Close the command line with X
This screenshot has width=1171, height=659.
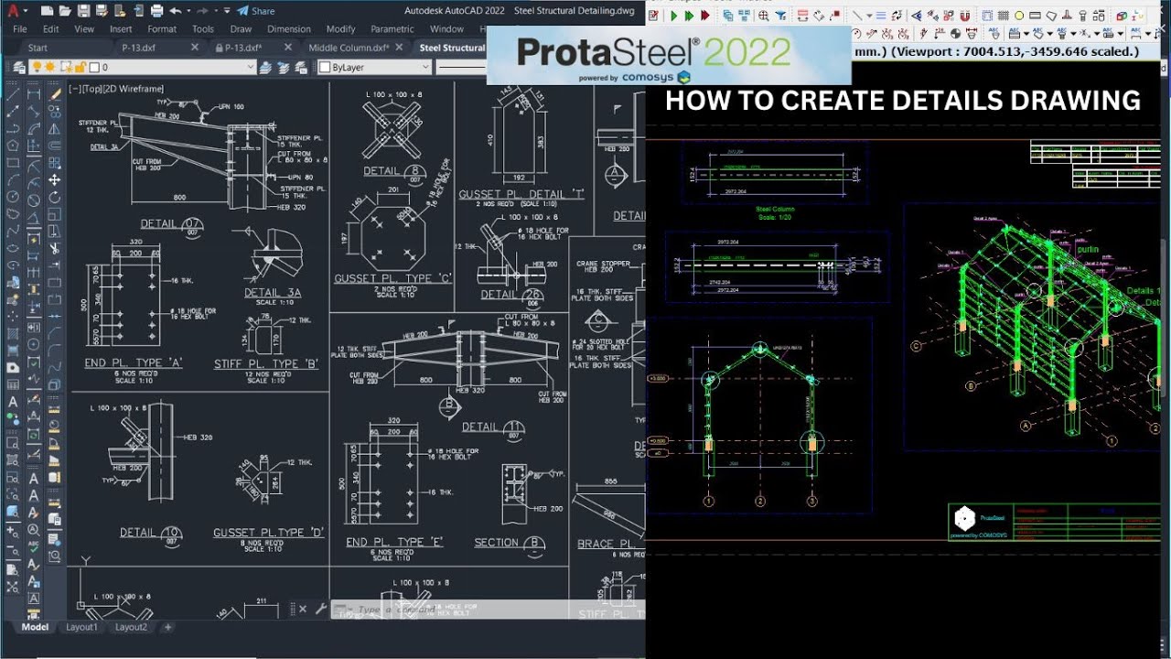[x=303, y=609]
